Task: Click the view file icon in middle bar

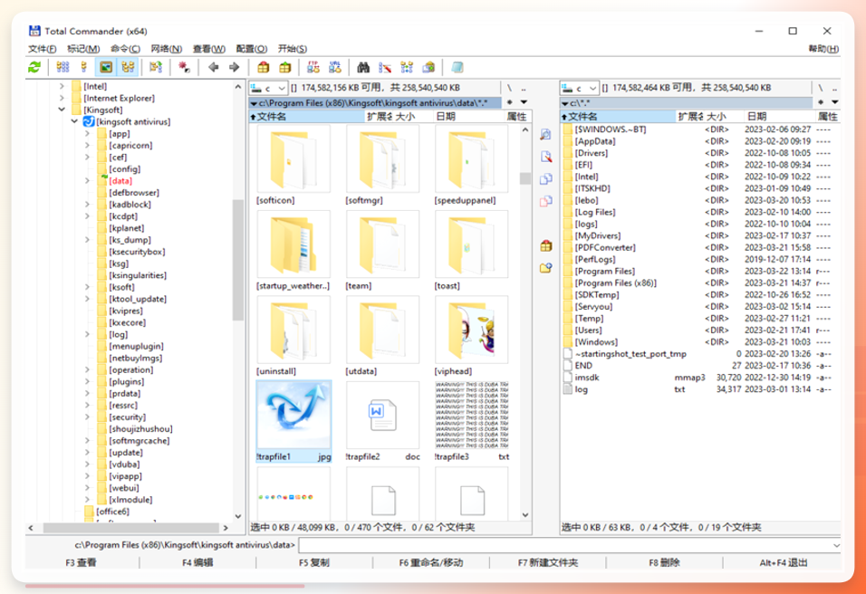Action: [545, 135]
